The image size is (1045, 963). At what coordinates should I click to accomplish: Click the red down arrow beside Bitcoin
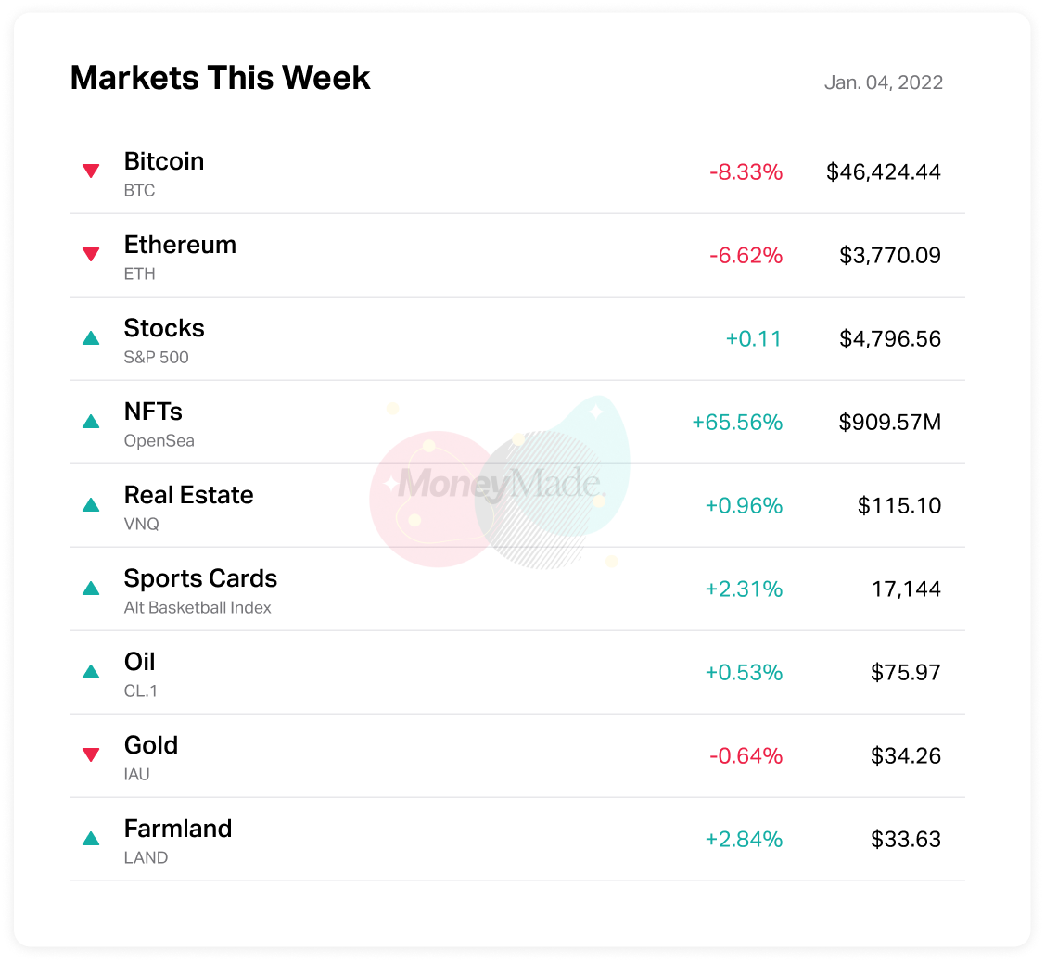click(91, 171)
